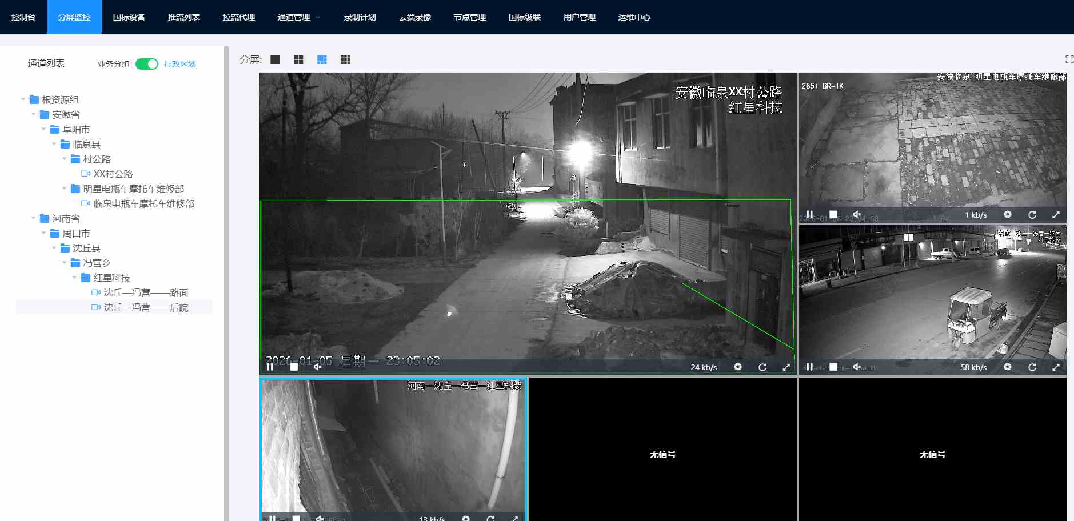Click record icon on 58 kb/s street feed
Screen dimensions: 1074x521
[1008, 367]
